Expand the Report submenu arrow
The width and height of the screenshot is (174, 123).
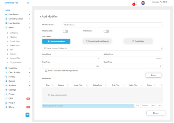30,81
